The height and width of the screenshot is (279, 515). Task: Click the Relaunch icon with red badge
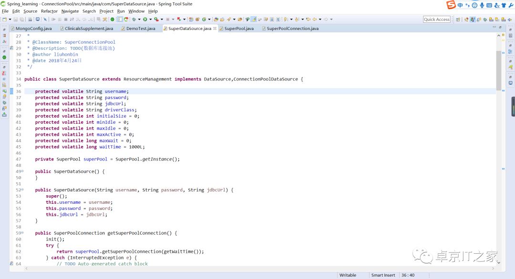(x=126, y=20)
